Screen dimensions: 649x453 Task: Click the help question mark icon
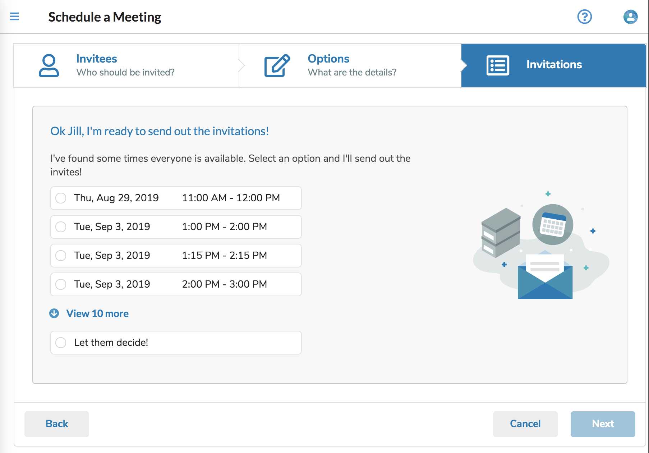pos(584,17)
